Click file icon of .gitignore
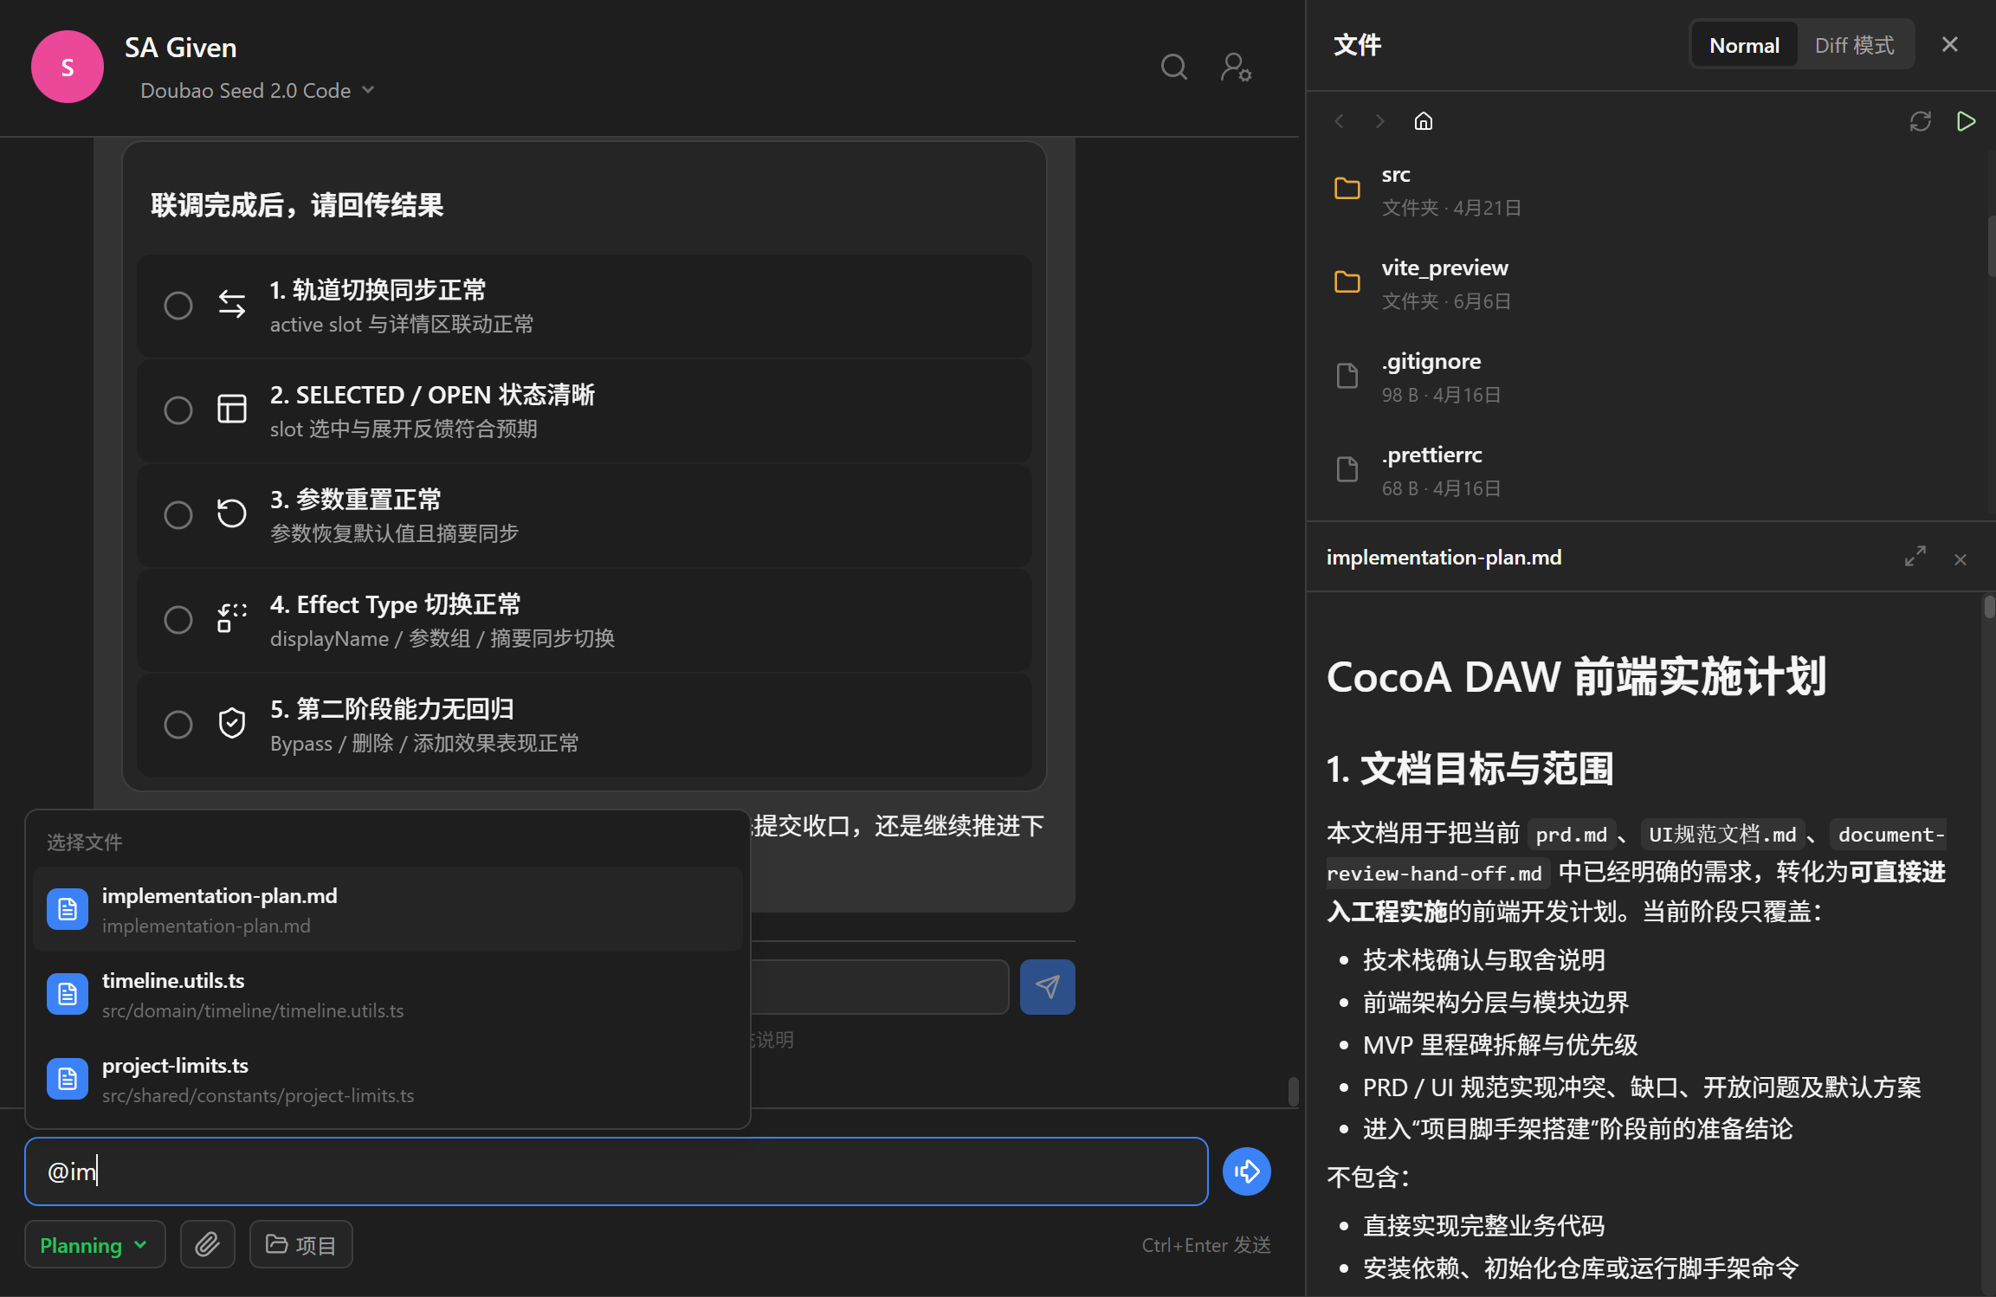The height and width of the screenshot is (1297, 1996). tap(1347, 376)
